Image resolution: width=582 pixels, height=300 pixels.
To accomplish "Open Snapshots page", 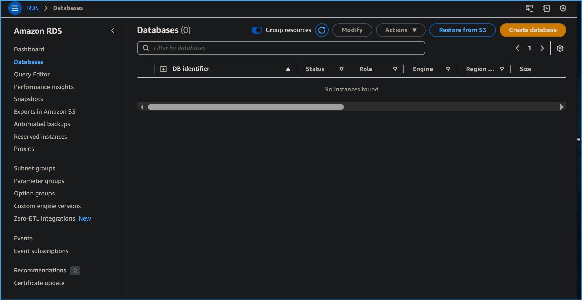I will click(28, 99).
